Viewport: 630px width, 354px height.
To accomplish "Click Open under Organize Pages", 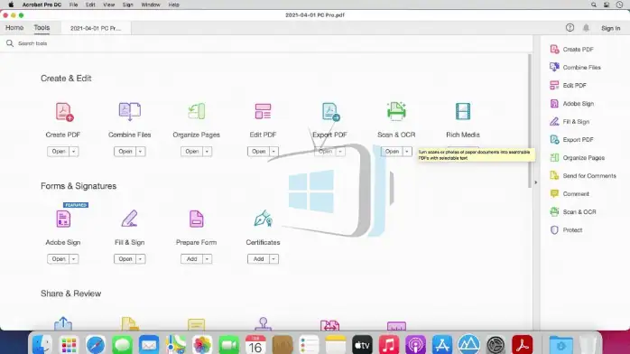I will (x=192, y=152).
